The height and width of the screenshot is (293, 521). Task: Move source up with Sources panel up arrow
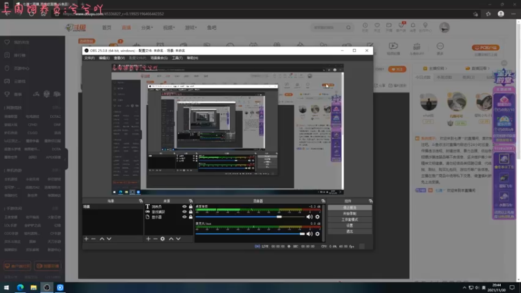tap(171, 239)
